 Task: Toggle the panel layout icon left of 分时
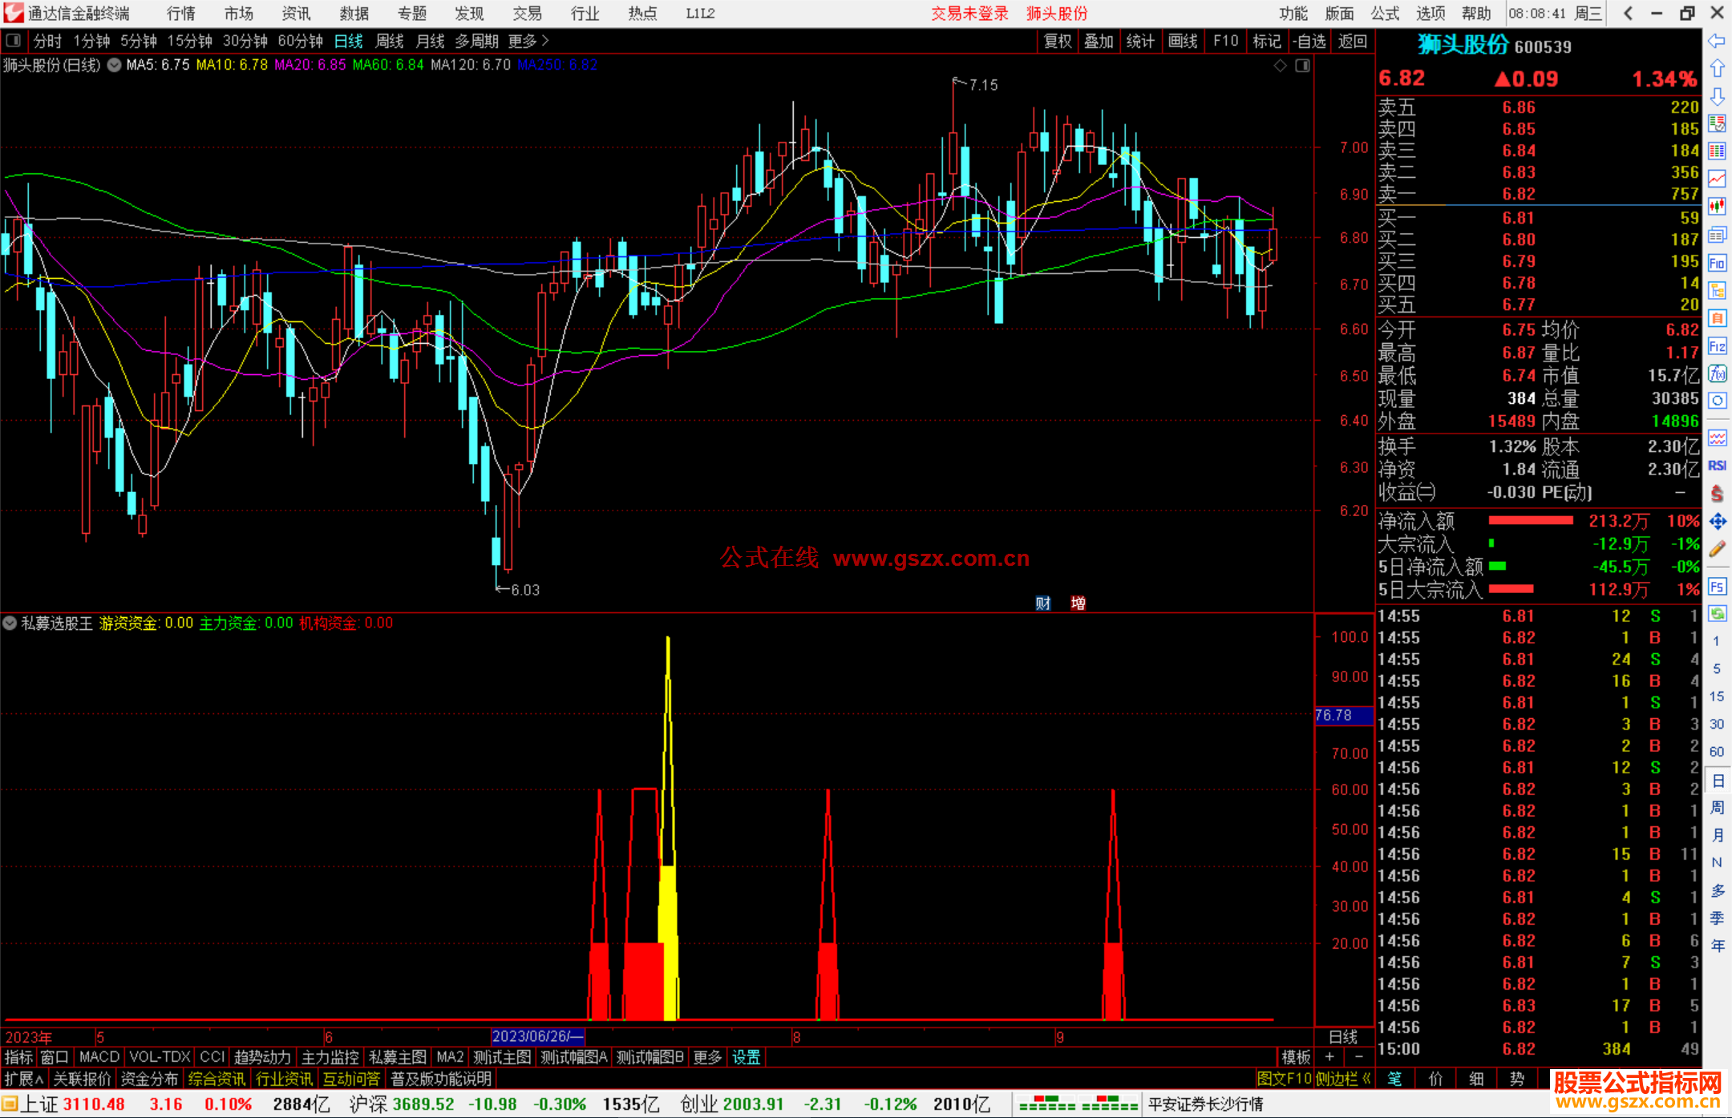[14, 40]
